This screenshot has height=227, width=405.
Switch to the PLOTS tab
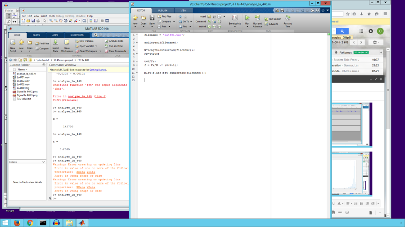pos(36,35)
